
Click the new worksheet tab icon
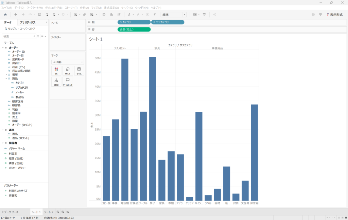click(x=58, y=212)
